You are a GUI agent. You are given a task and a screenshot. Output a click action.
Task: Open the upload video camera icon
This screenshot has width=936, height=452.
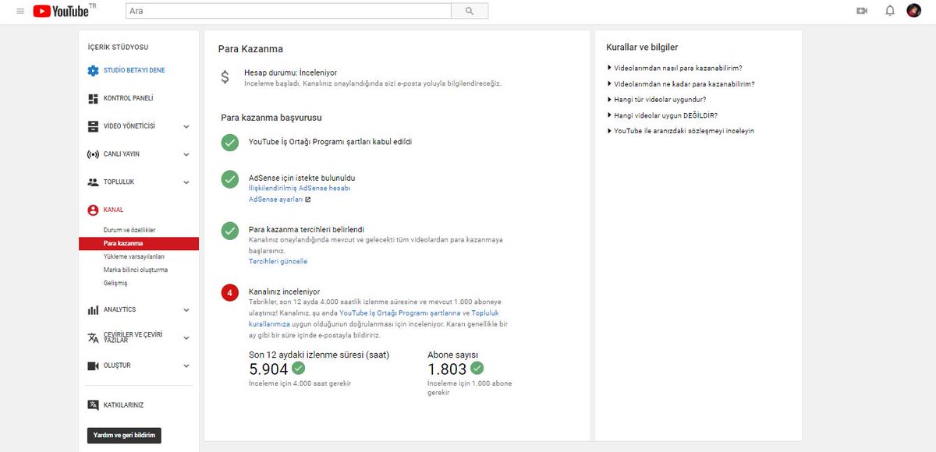(x=862, y=11)
